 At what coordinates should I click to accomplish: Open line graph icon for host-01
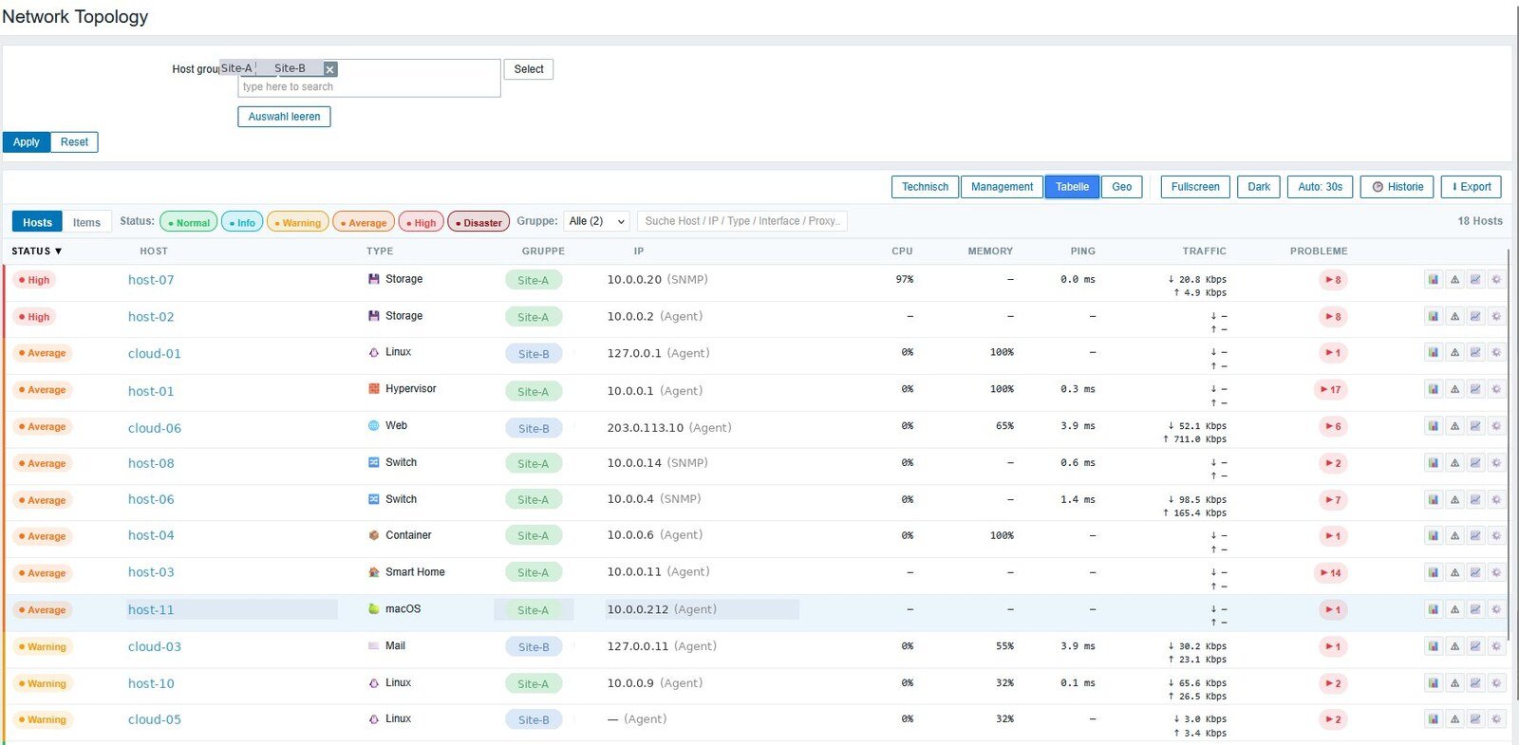1475,389
